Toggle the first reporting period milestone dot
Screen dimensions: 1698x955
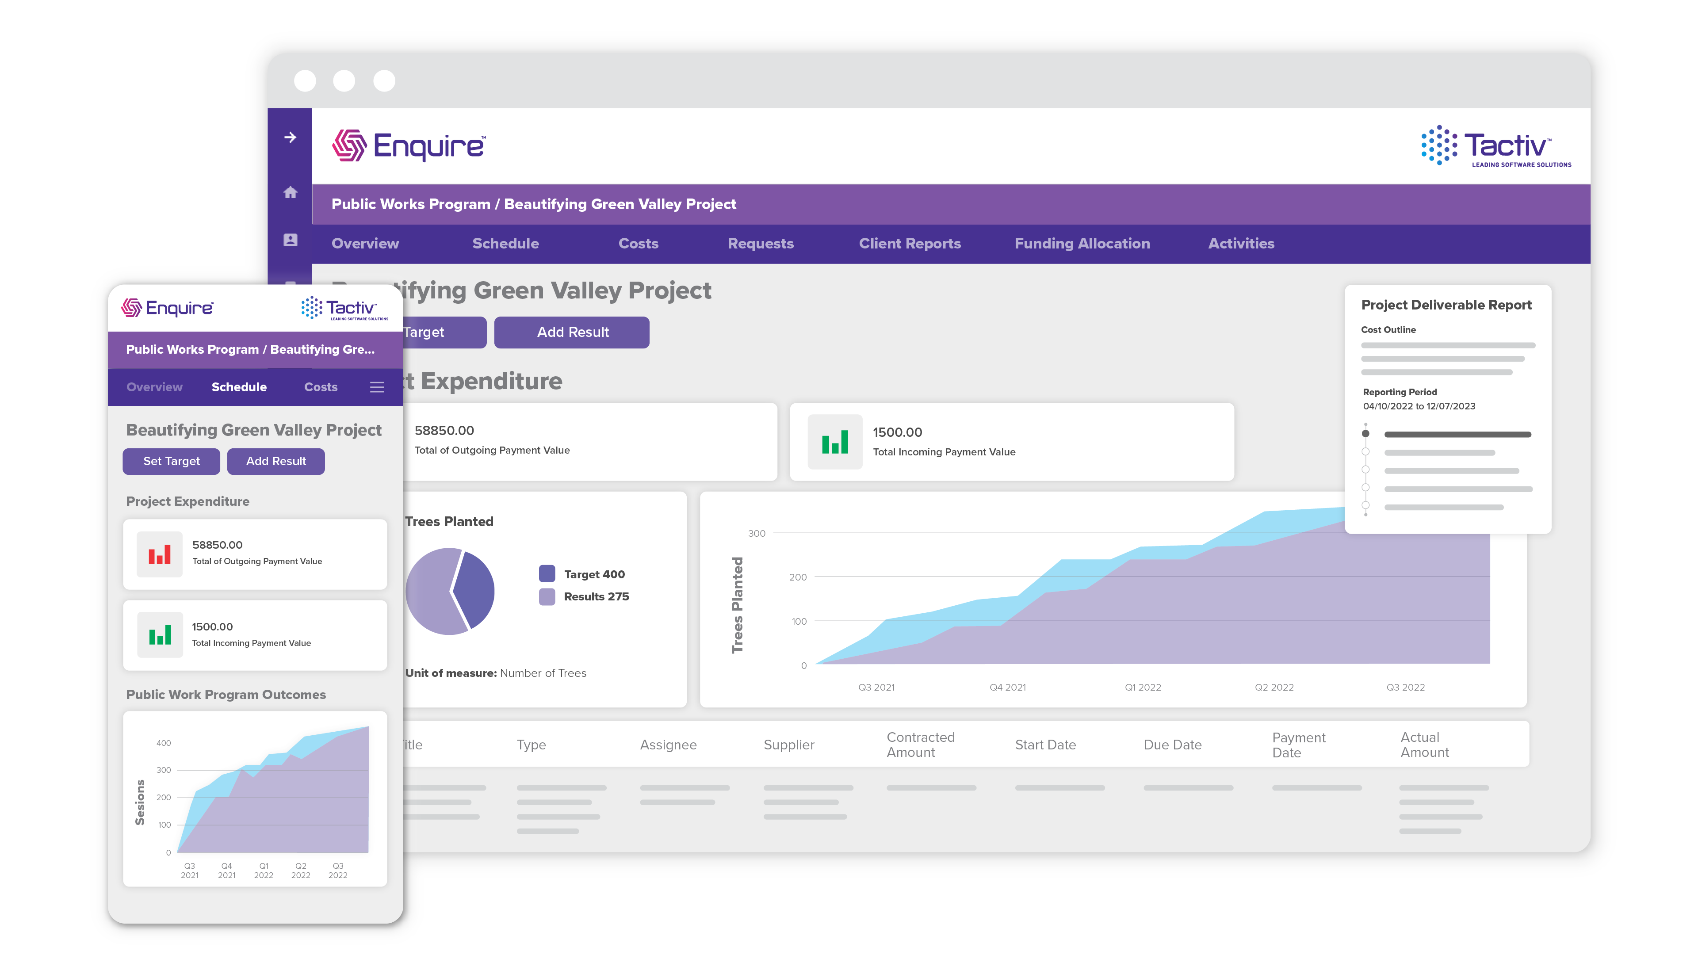click(1366, 434)
